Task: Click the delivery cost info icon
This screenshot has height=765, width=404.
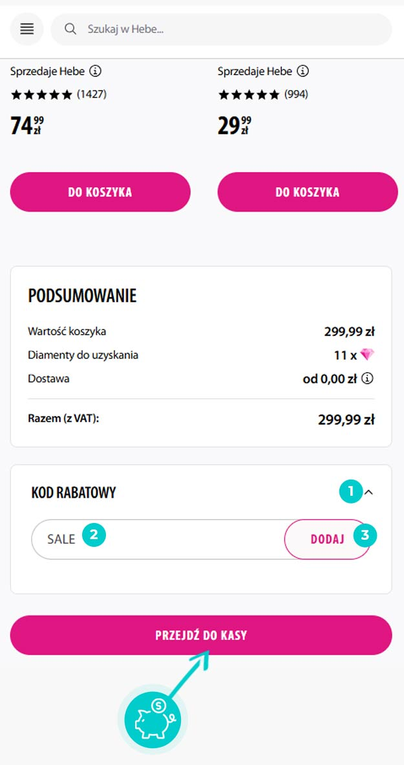Action: [x=368, y=379]
